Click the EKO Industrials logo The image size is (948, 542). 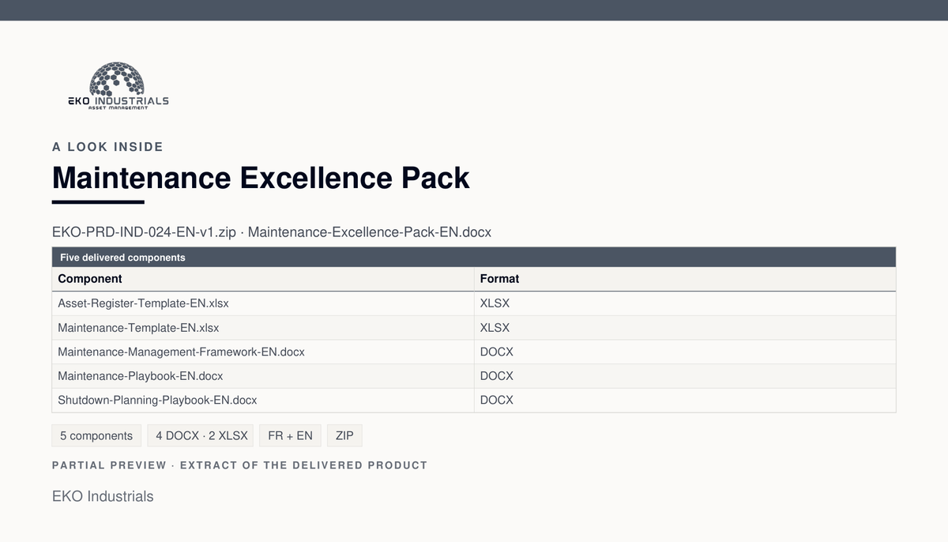pos(118,87)
